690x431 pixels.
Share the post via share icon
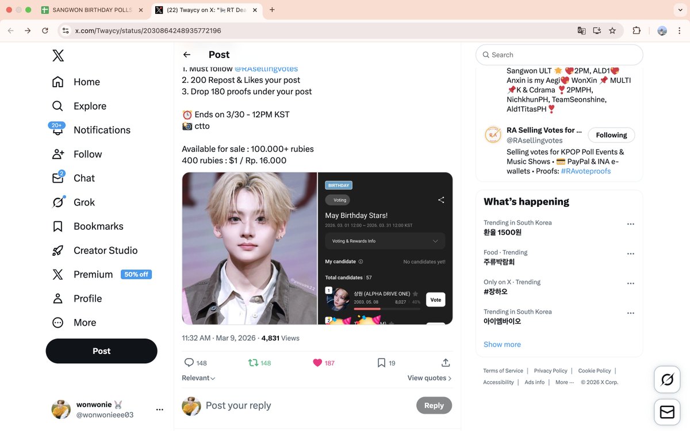coord(446,363)
